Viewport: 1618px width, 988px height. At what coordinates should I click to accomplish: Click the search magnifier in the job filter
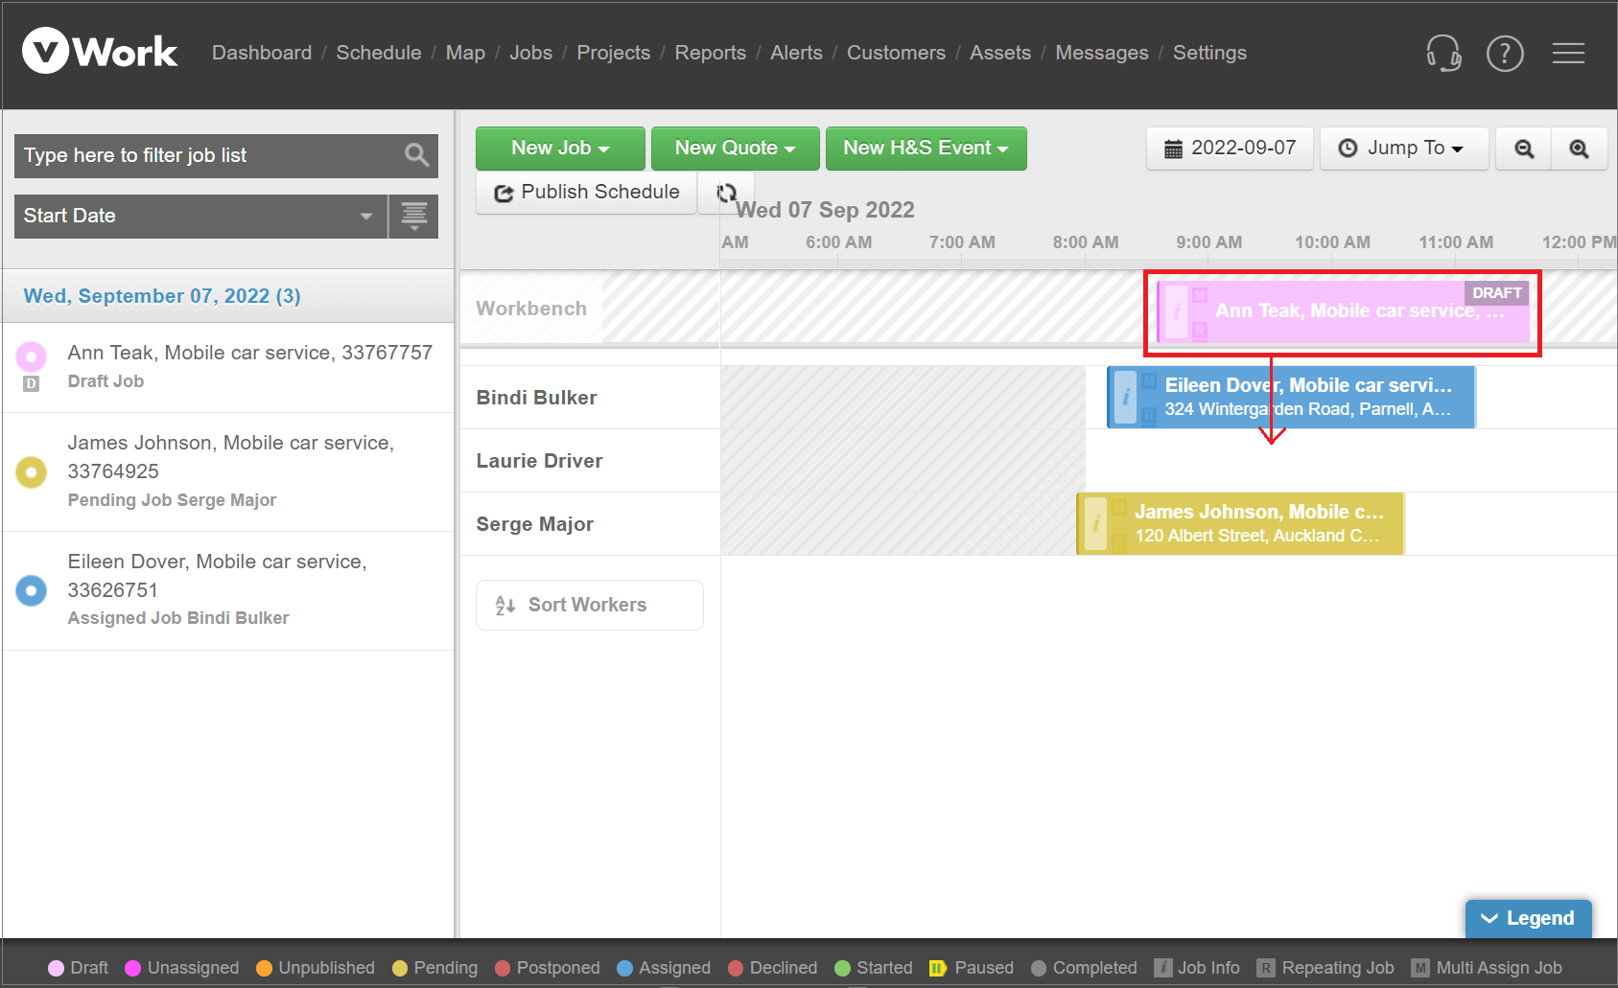coord(417,155)
